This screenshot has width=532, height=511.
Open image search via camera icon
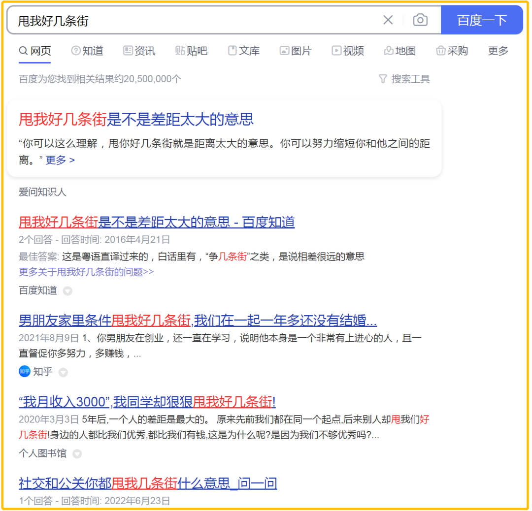click(420, 20)
